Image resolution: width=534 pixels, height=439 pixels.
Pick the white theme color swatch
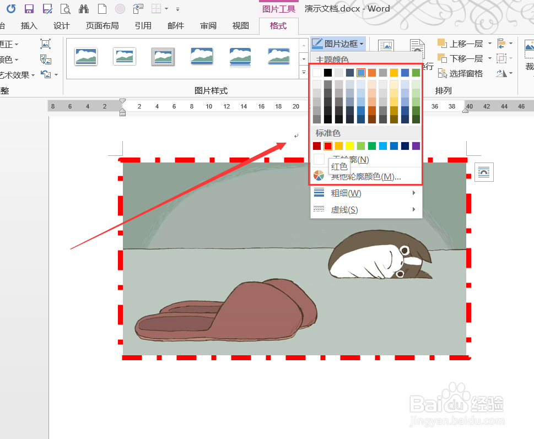point(317,73)
